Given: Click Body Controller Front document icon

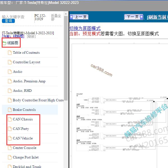Looking at the screenshot, I should (x=10, y=100).
